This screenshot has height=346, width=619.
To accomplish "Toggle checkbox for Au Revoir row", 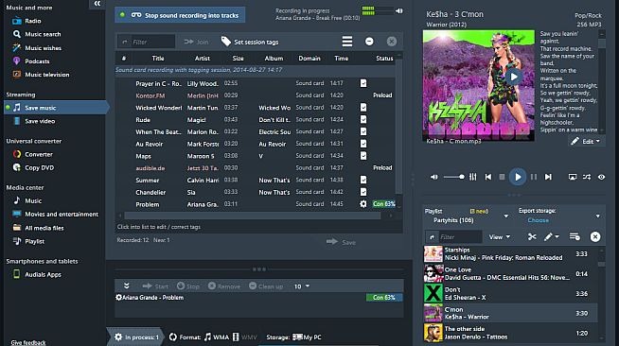I will [x=363, y=144].
